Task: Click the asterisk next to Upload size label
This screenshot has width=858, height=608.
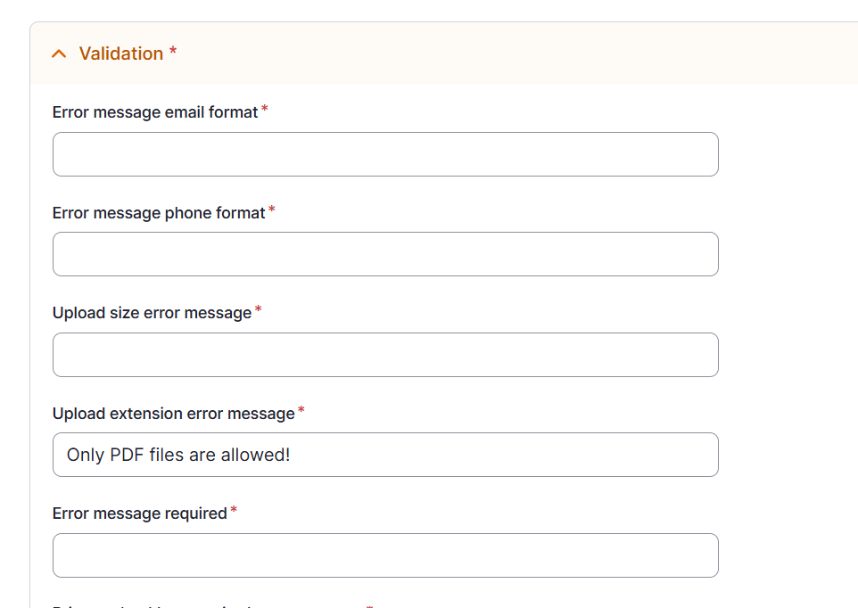Action: [259, 310]
